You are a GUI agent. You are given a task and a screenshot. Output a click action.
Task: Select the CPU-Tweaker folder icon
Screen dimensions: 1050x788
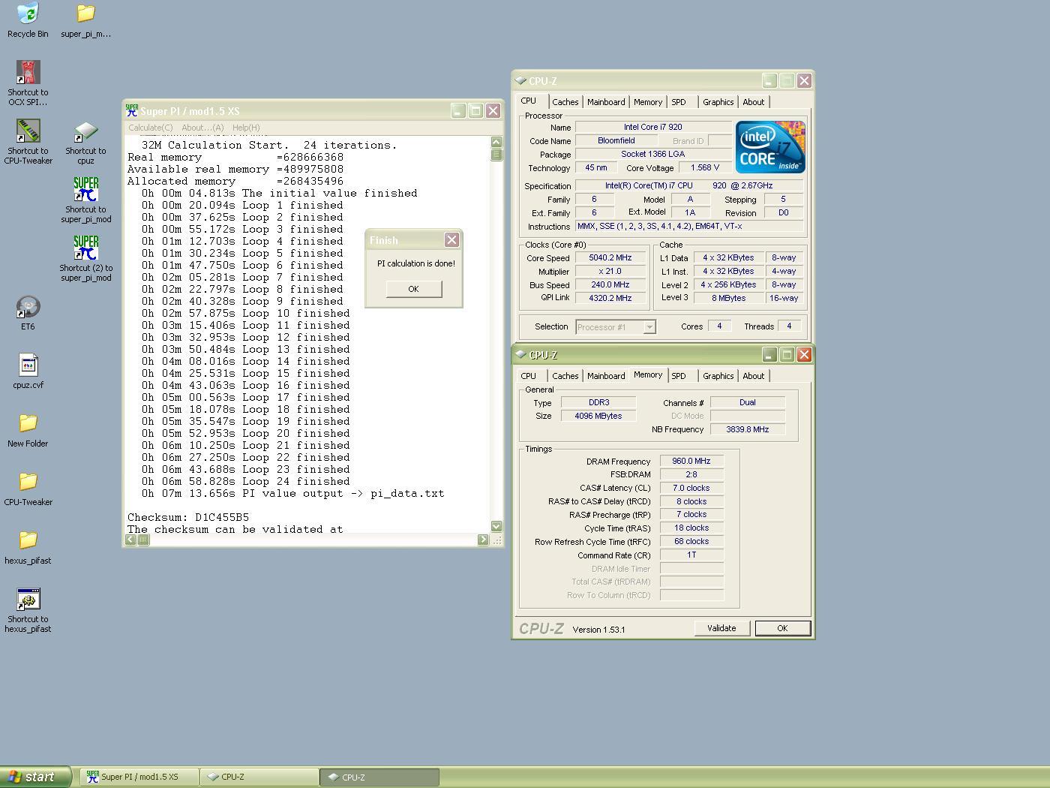point(28,489)
